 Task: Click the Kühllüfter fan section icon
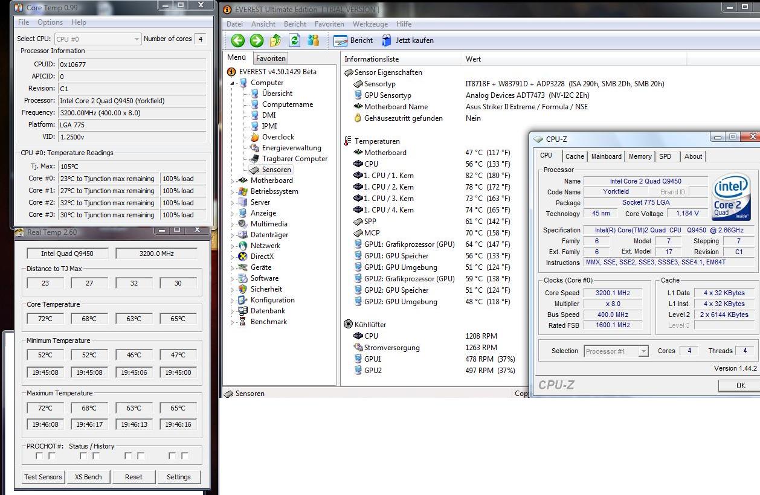[x=348, y=325]
